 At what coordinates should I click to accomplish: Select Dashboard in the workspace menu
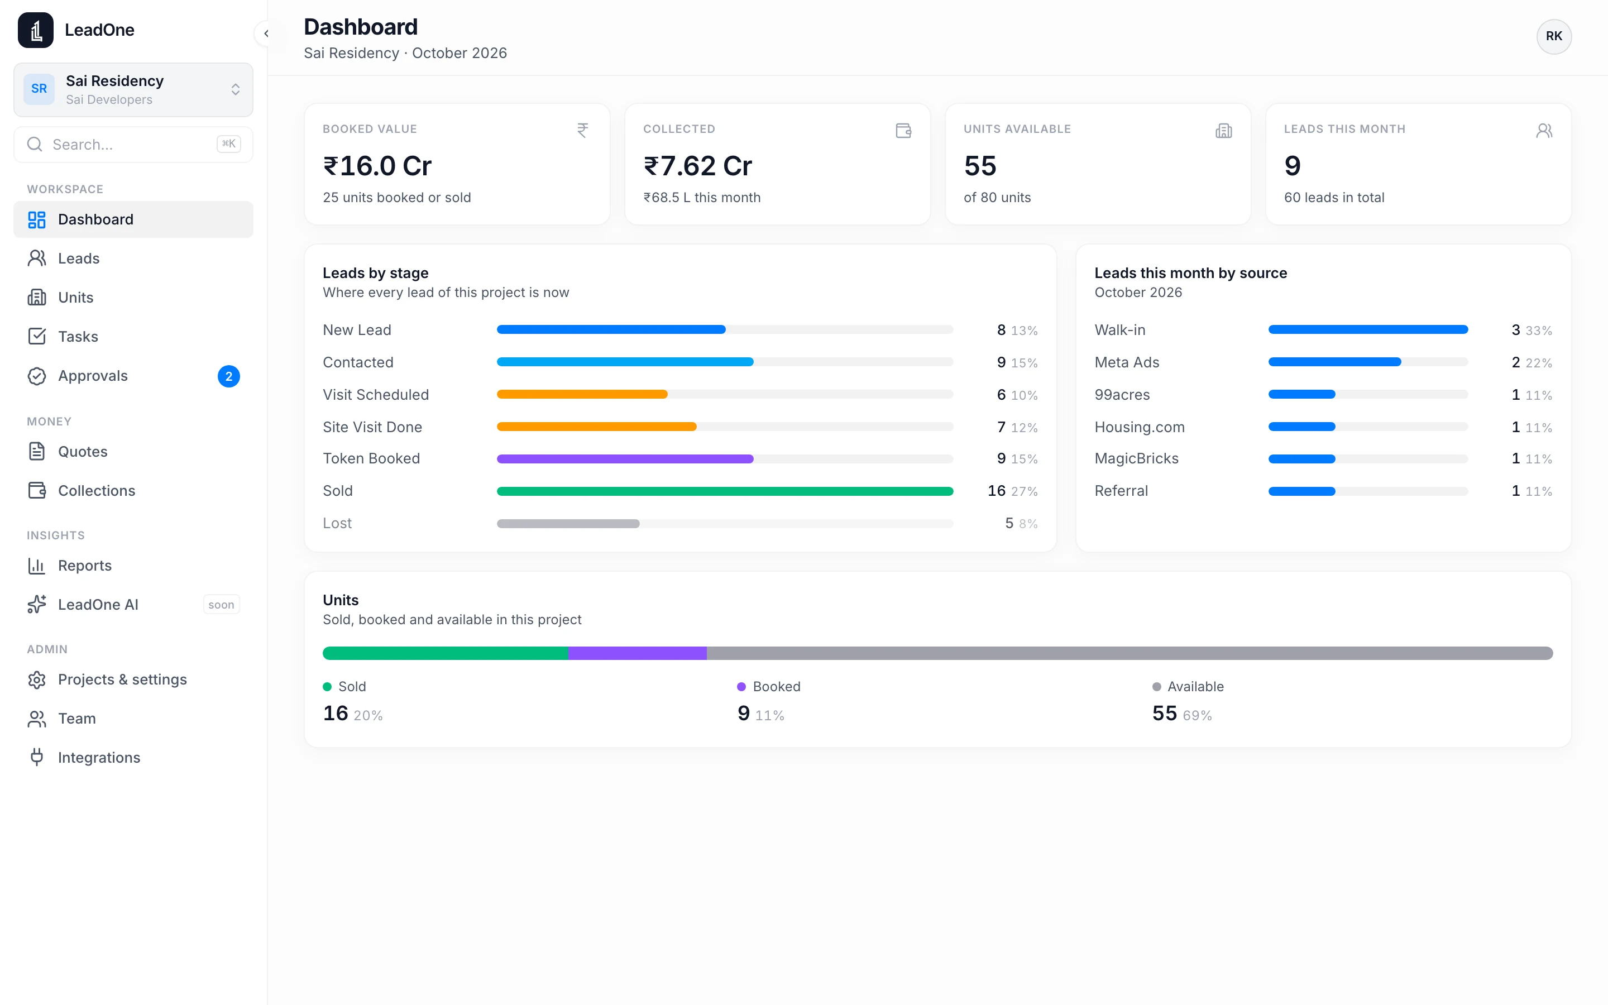pos(133,219)
